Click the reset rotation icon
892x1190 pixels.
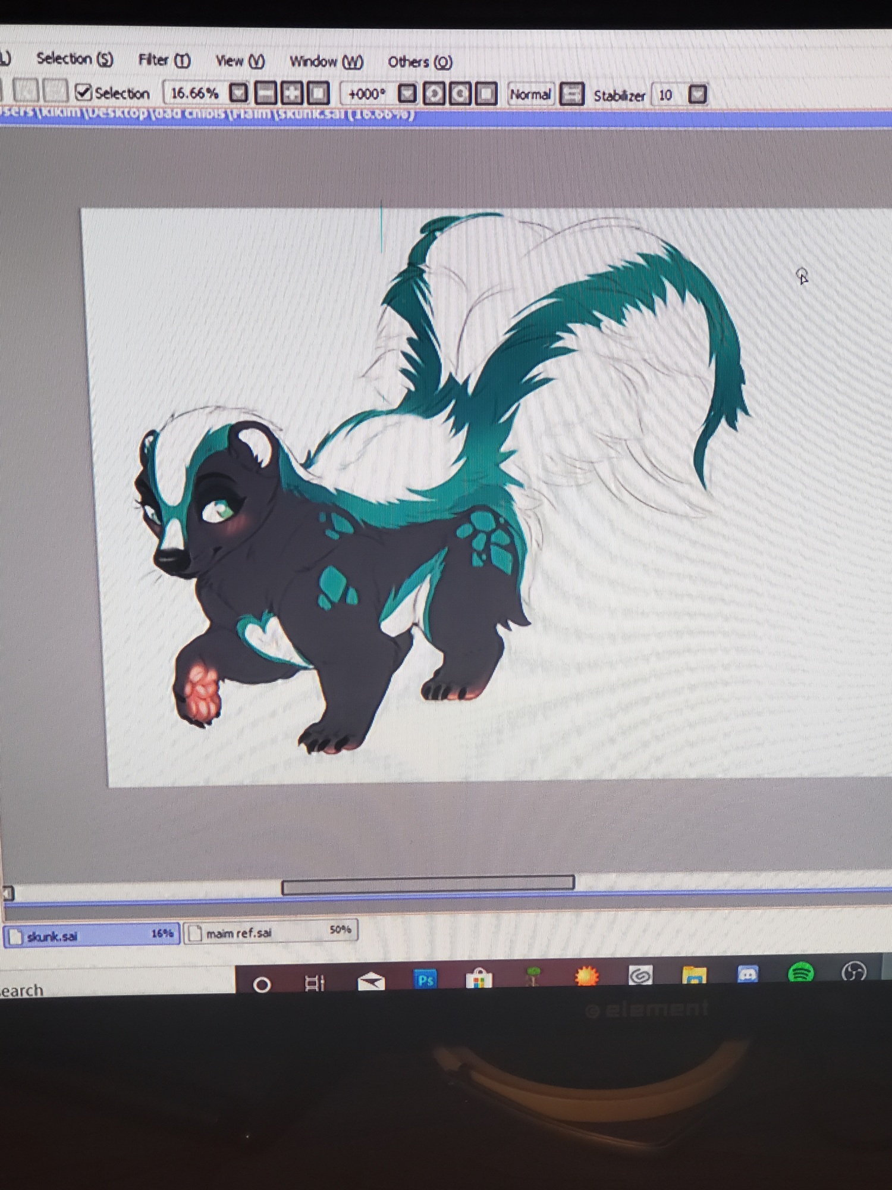click(x=486, y=94)
